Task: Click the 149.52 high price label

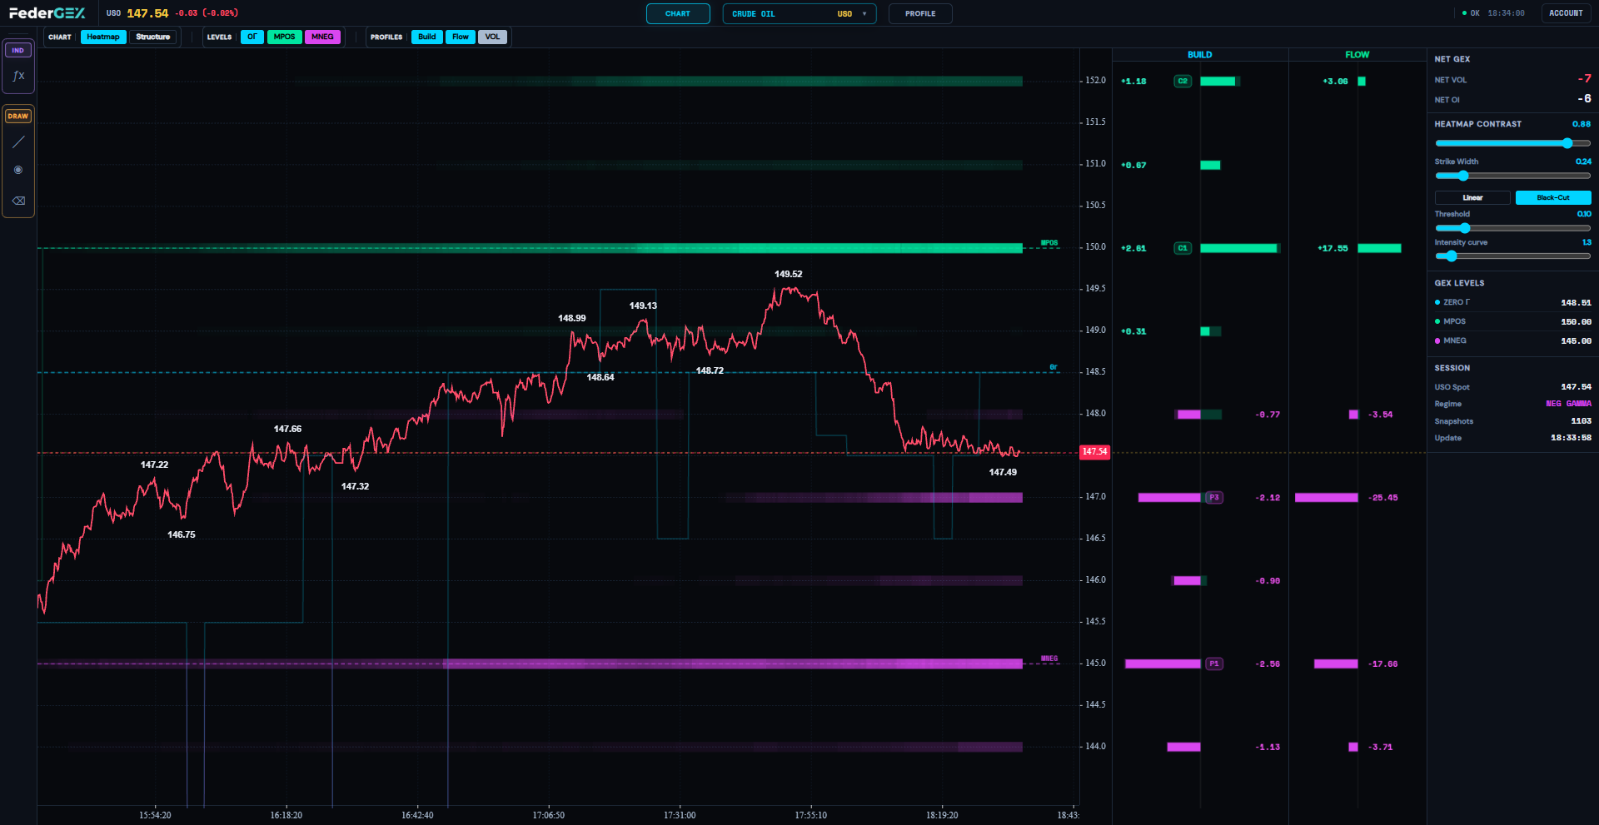Action: (x=789, y=274)
